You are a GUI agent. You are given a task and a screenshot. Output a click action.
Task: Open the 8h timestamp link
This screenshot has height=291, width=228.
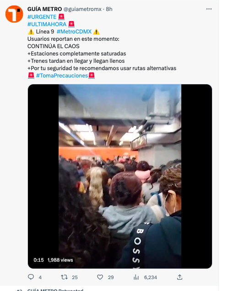pos(109,9)
